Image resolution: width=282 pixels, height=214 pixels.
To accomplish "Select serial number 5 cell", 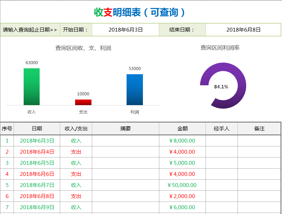I will 7,185.
